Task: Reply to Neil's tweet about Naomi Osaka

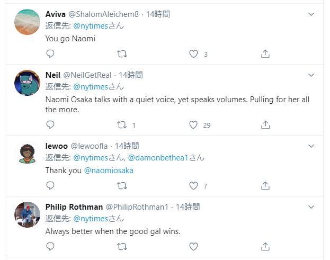Action: (x=50, y=125)
